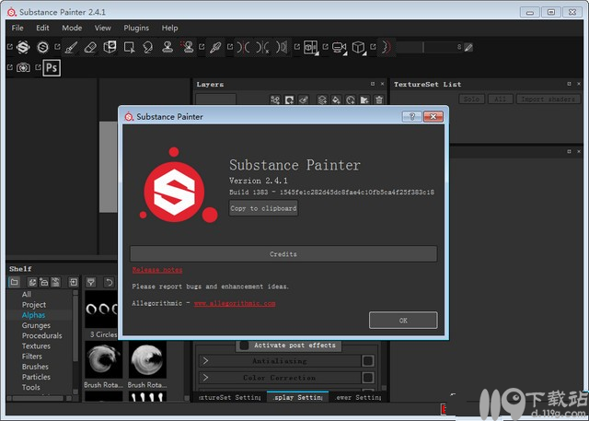The width and height of the screenshot is (589, 421).
Task: Open the camera mode dropdown icon
Action: (x=340, y=48)
